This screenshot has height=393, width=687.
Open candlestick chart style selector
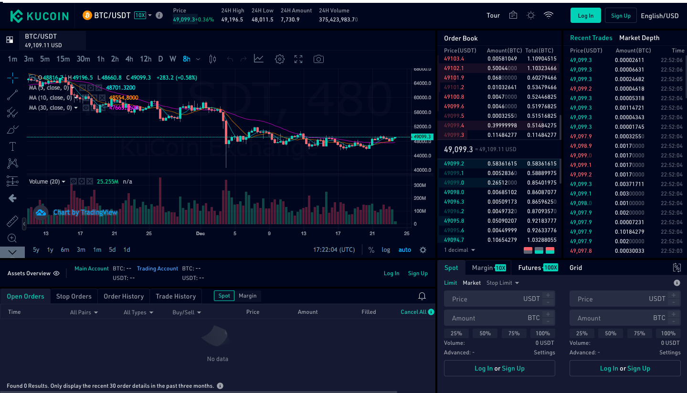tap(213, 59)
